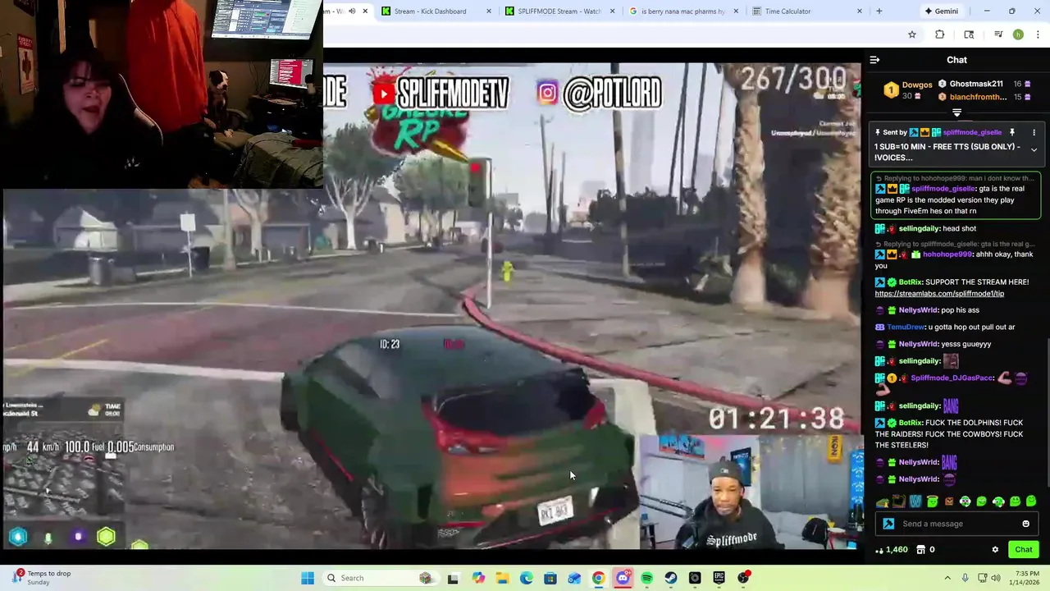The image size is (1050, 591).
Task: Collapse the chat panel with the arrow icon
Action: pos(874,60)
